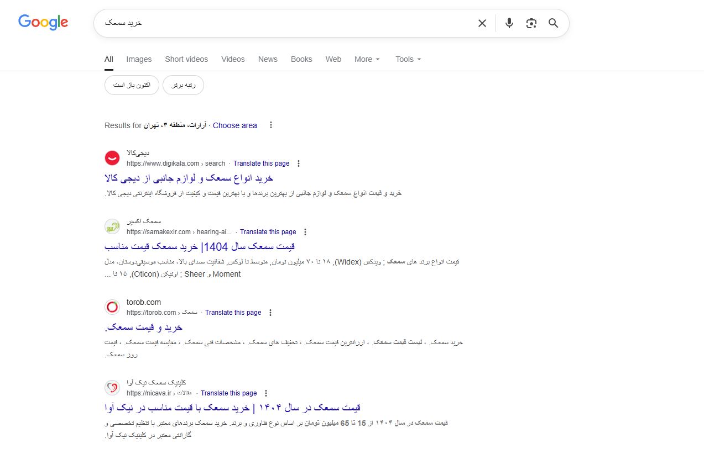This screenshot has width=704, height=454.
Task: Toggle the رتبه برتر filter chip
Action: tap(184, 85)
